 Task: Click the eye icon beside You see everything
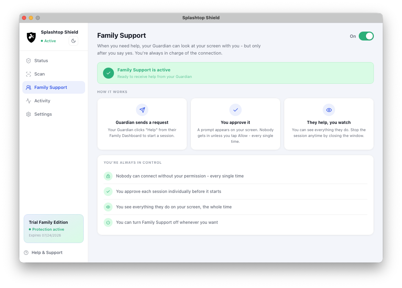pos(108,207)
